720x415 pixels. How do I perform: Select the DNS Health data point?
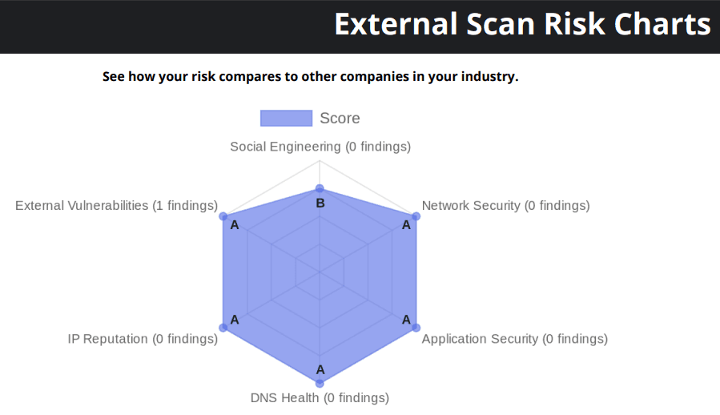click(320, 383)
